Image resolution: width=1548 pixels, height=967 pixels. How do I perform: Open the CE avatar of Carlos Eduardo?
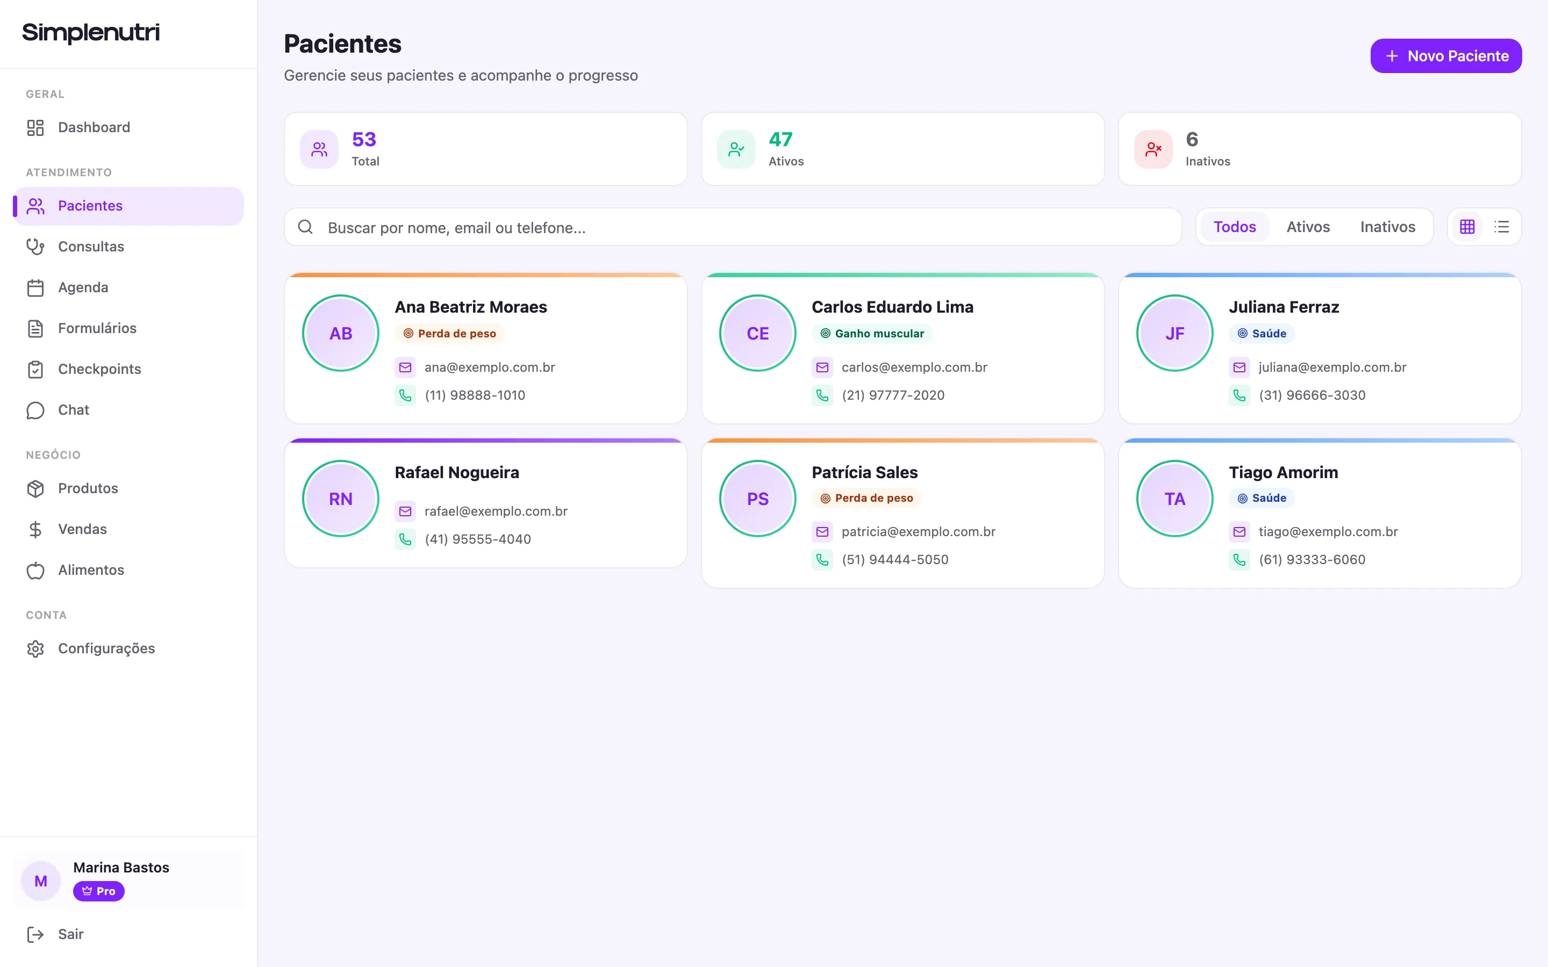click(757, 333)
